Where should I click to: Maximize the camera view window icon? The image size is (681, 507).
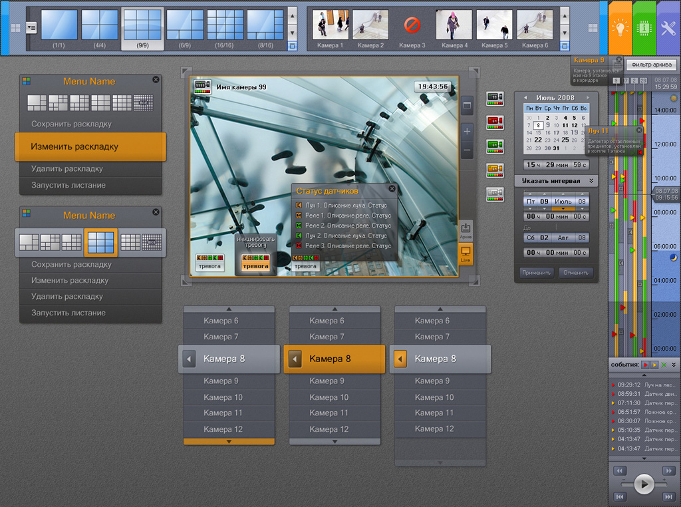click(x=467, y=105)
